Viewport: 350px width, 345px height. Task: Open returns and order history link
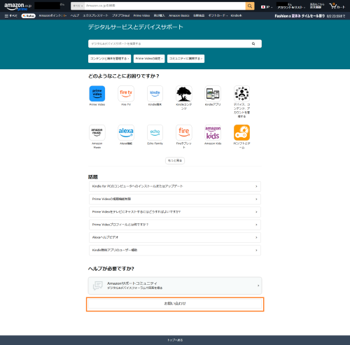[x=316, y=6]
